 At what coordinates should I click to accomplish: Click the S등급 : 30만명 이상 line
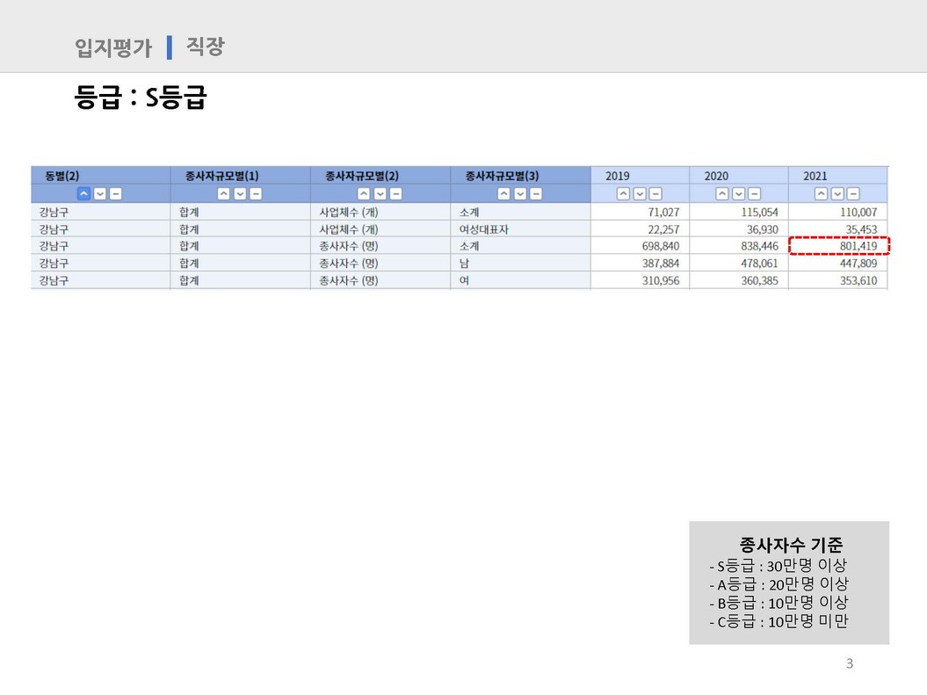778,566
